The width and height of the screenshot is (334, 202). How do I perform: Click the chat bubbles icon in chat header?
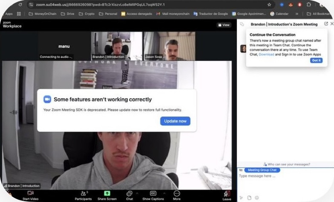[242, 24]
